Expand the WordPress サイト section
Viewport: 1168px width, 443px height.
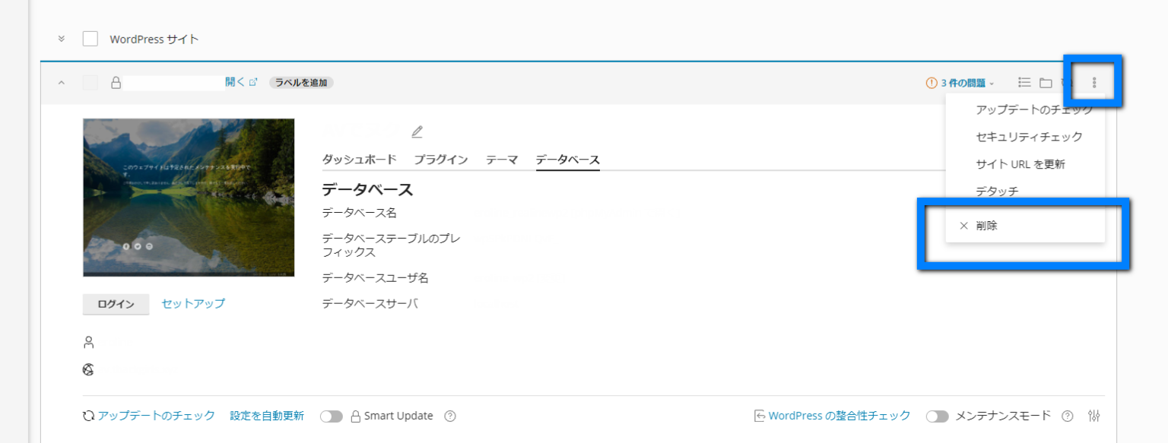(62, 39)
